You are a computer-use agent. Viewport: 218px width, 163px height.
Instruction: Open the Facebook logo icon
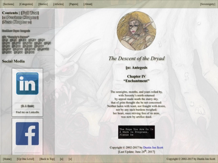tap(27, 134)
